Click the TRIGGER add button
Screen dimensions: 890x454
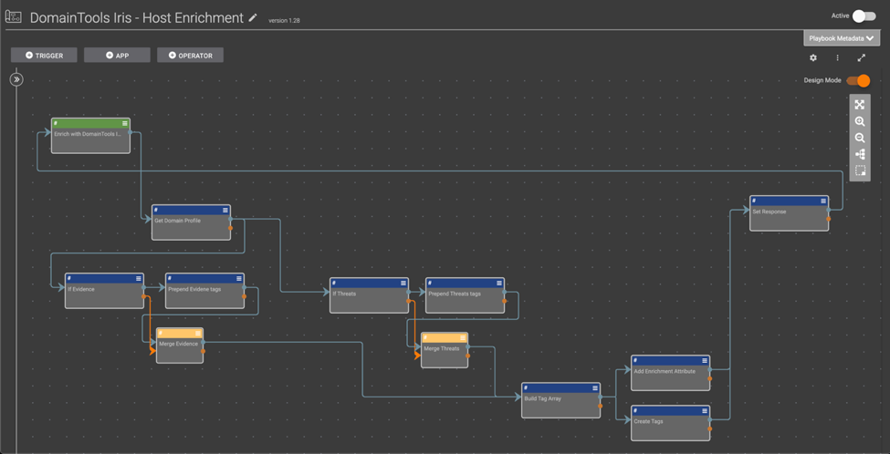click(x=44, y=55)
